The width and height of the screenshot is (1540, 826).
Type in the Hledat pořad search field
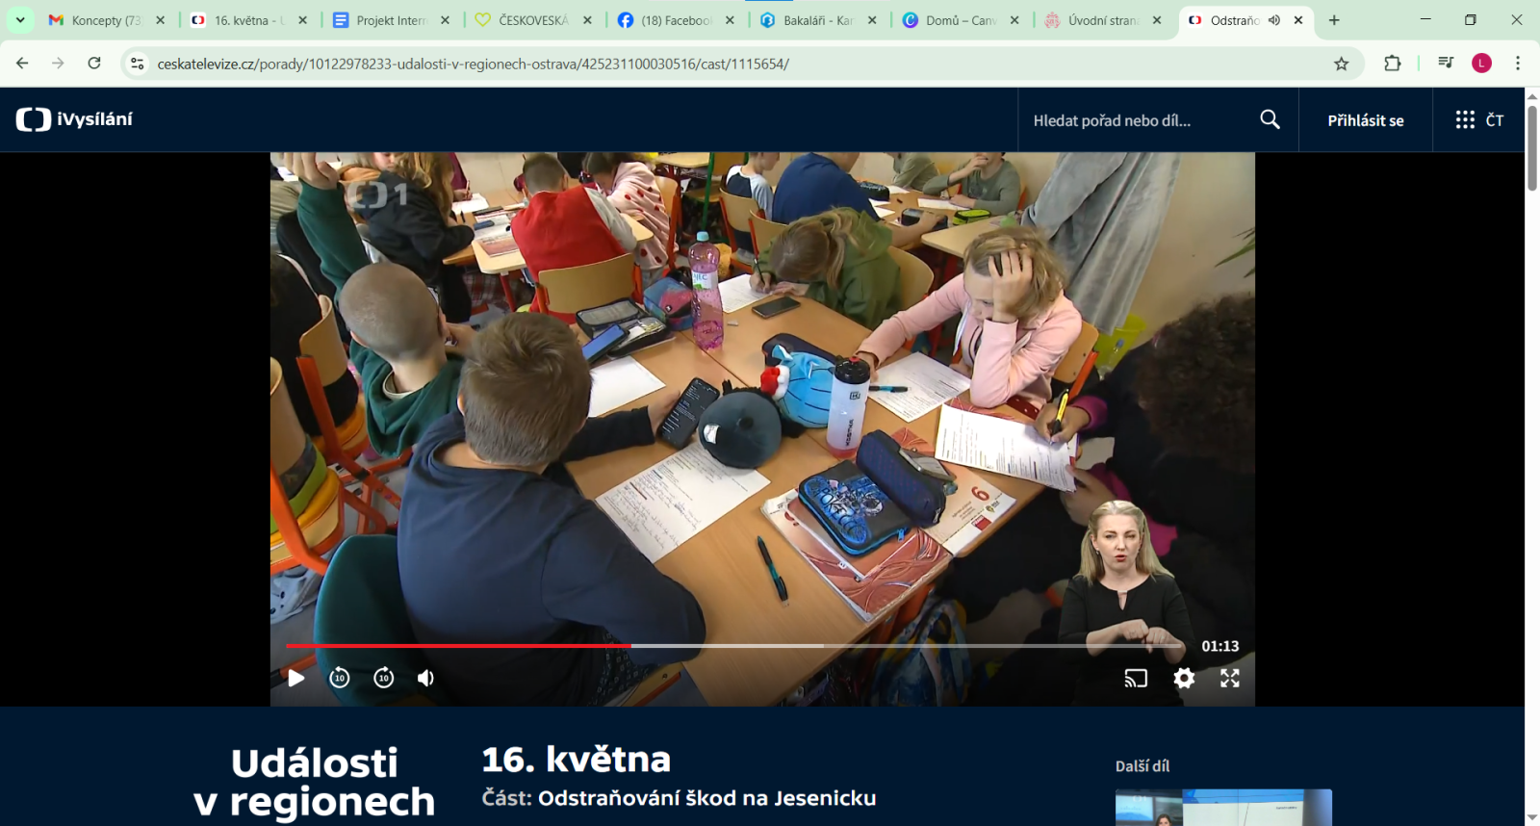(x=1136, y=120)
